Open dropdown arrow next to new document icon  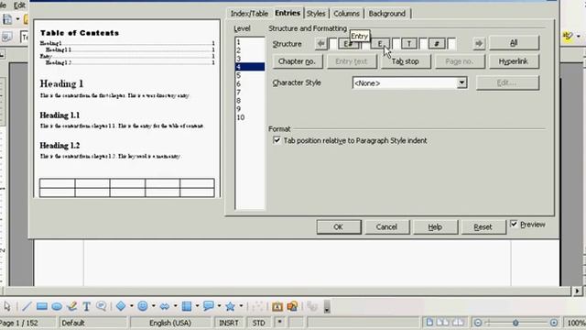(x=17, y=19)
